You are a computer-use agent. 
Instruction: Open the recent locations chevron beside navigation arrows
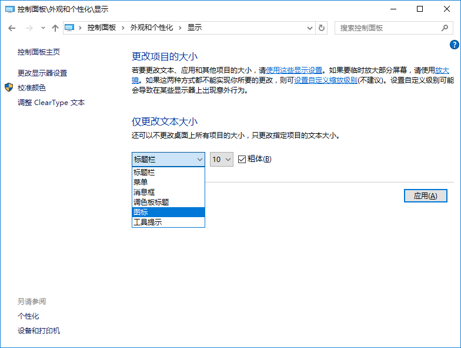coord(43,28)
